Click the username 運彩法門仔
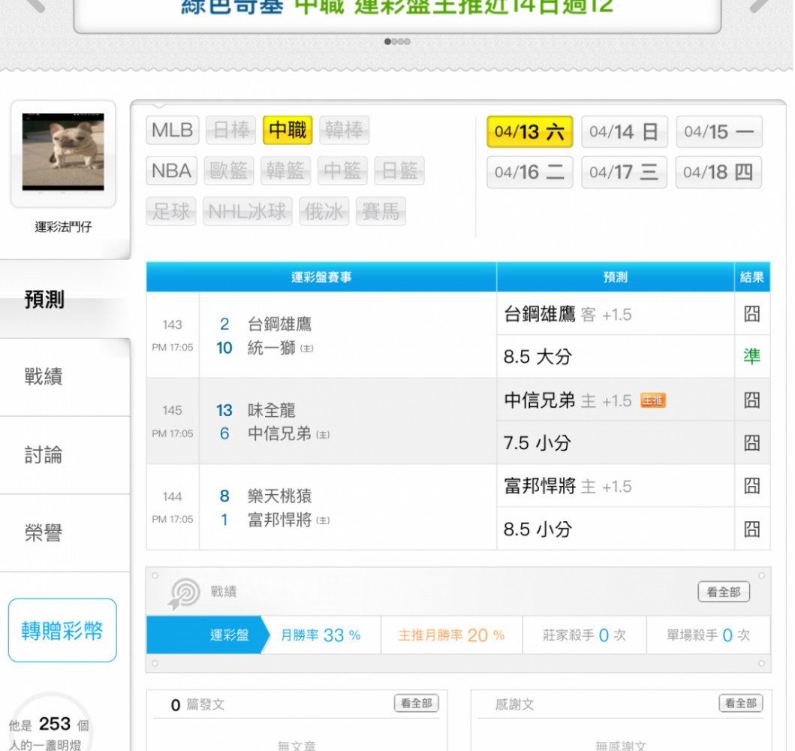795x751 pixels. [63, 227]
